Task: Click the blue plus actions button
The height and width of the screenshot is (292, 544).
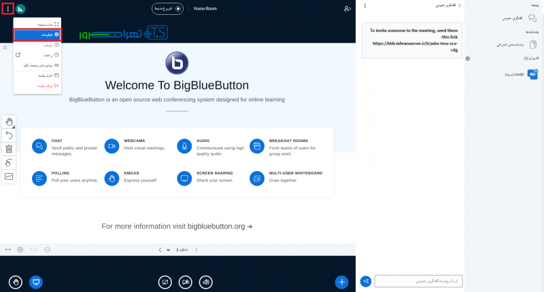Action: 342,281
